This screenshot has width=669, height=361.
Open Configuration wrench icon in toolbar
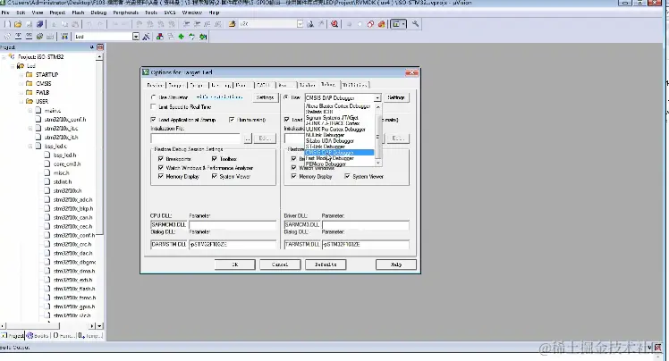click(415, 24)
